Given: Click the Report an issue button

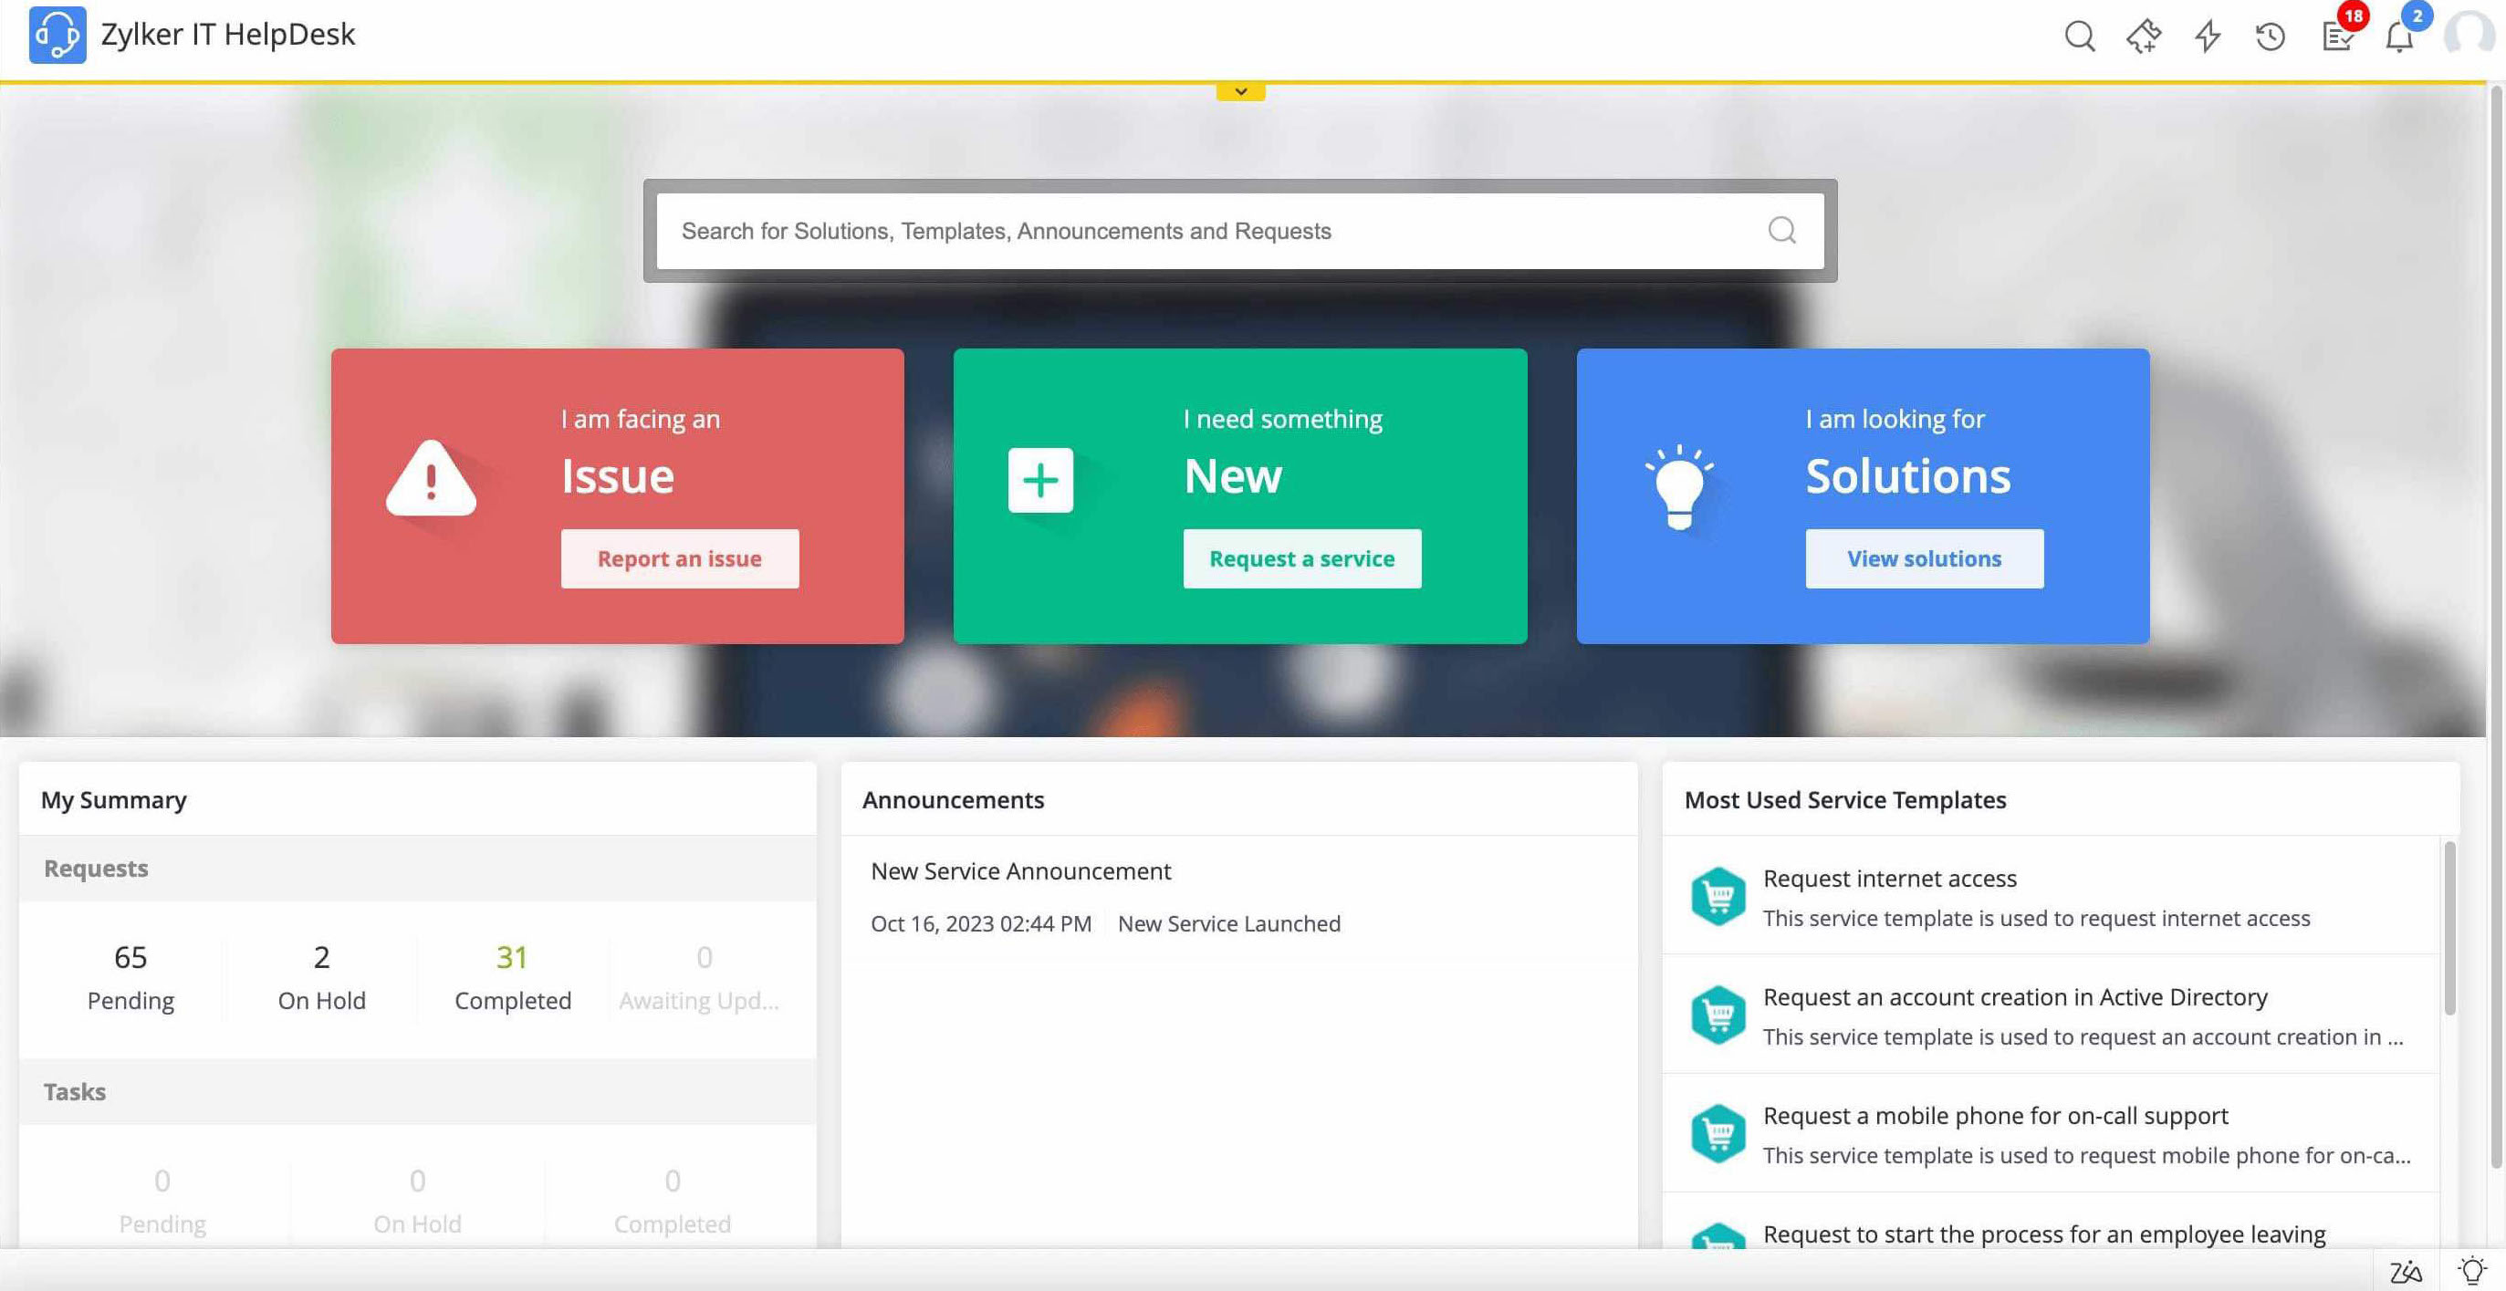Looking at the screenshot, I should click(679, 558).
